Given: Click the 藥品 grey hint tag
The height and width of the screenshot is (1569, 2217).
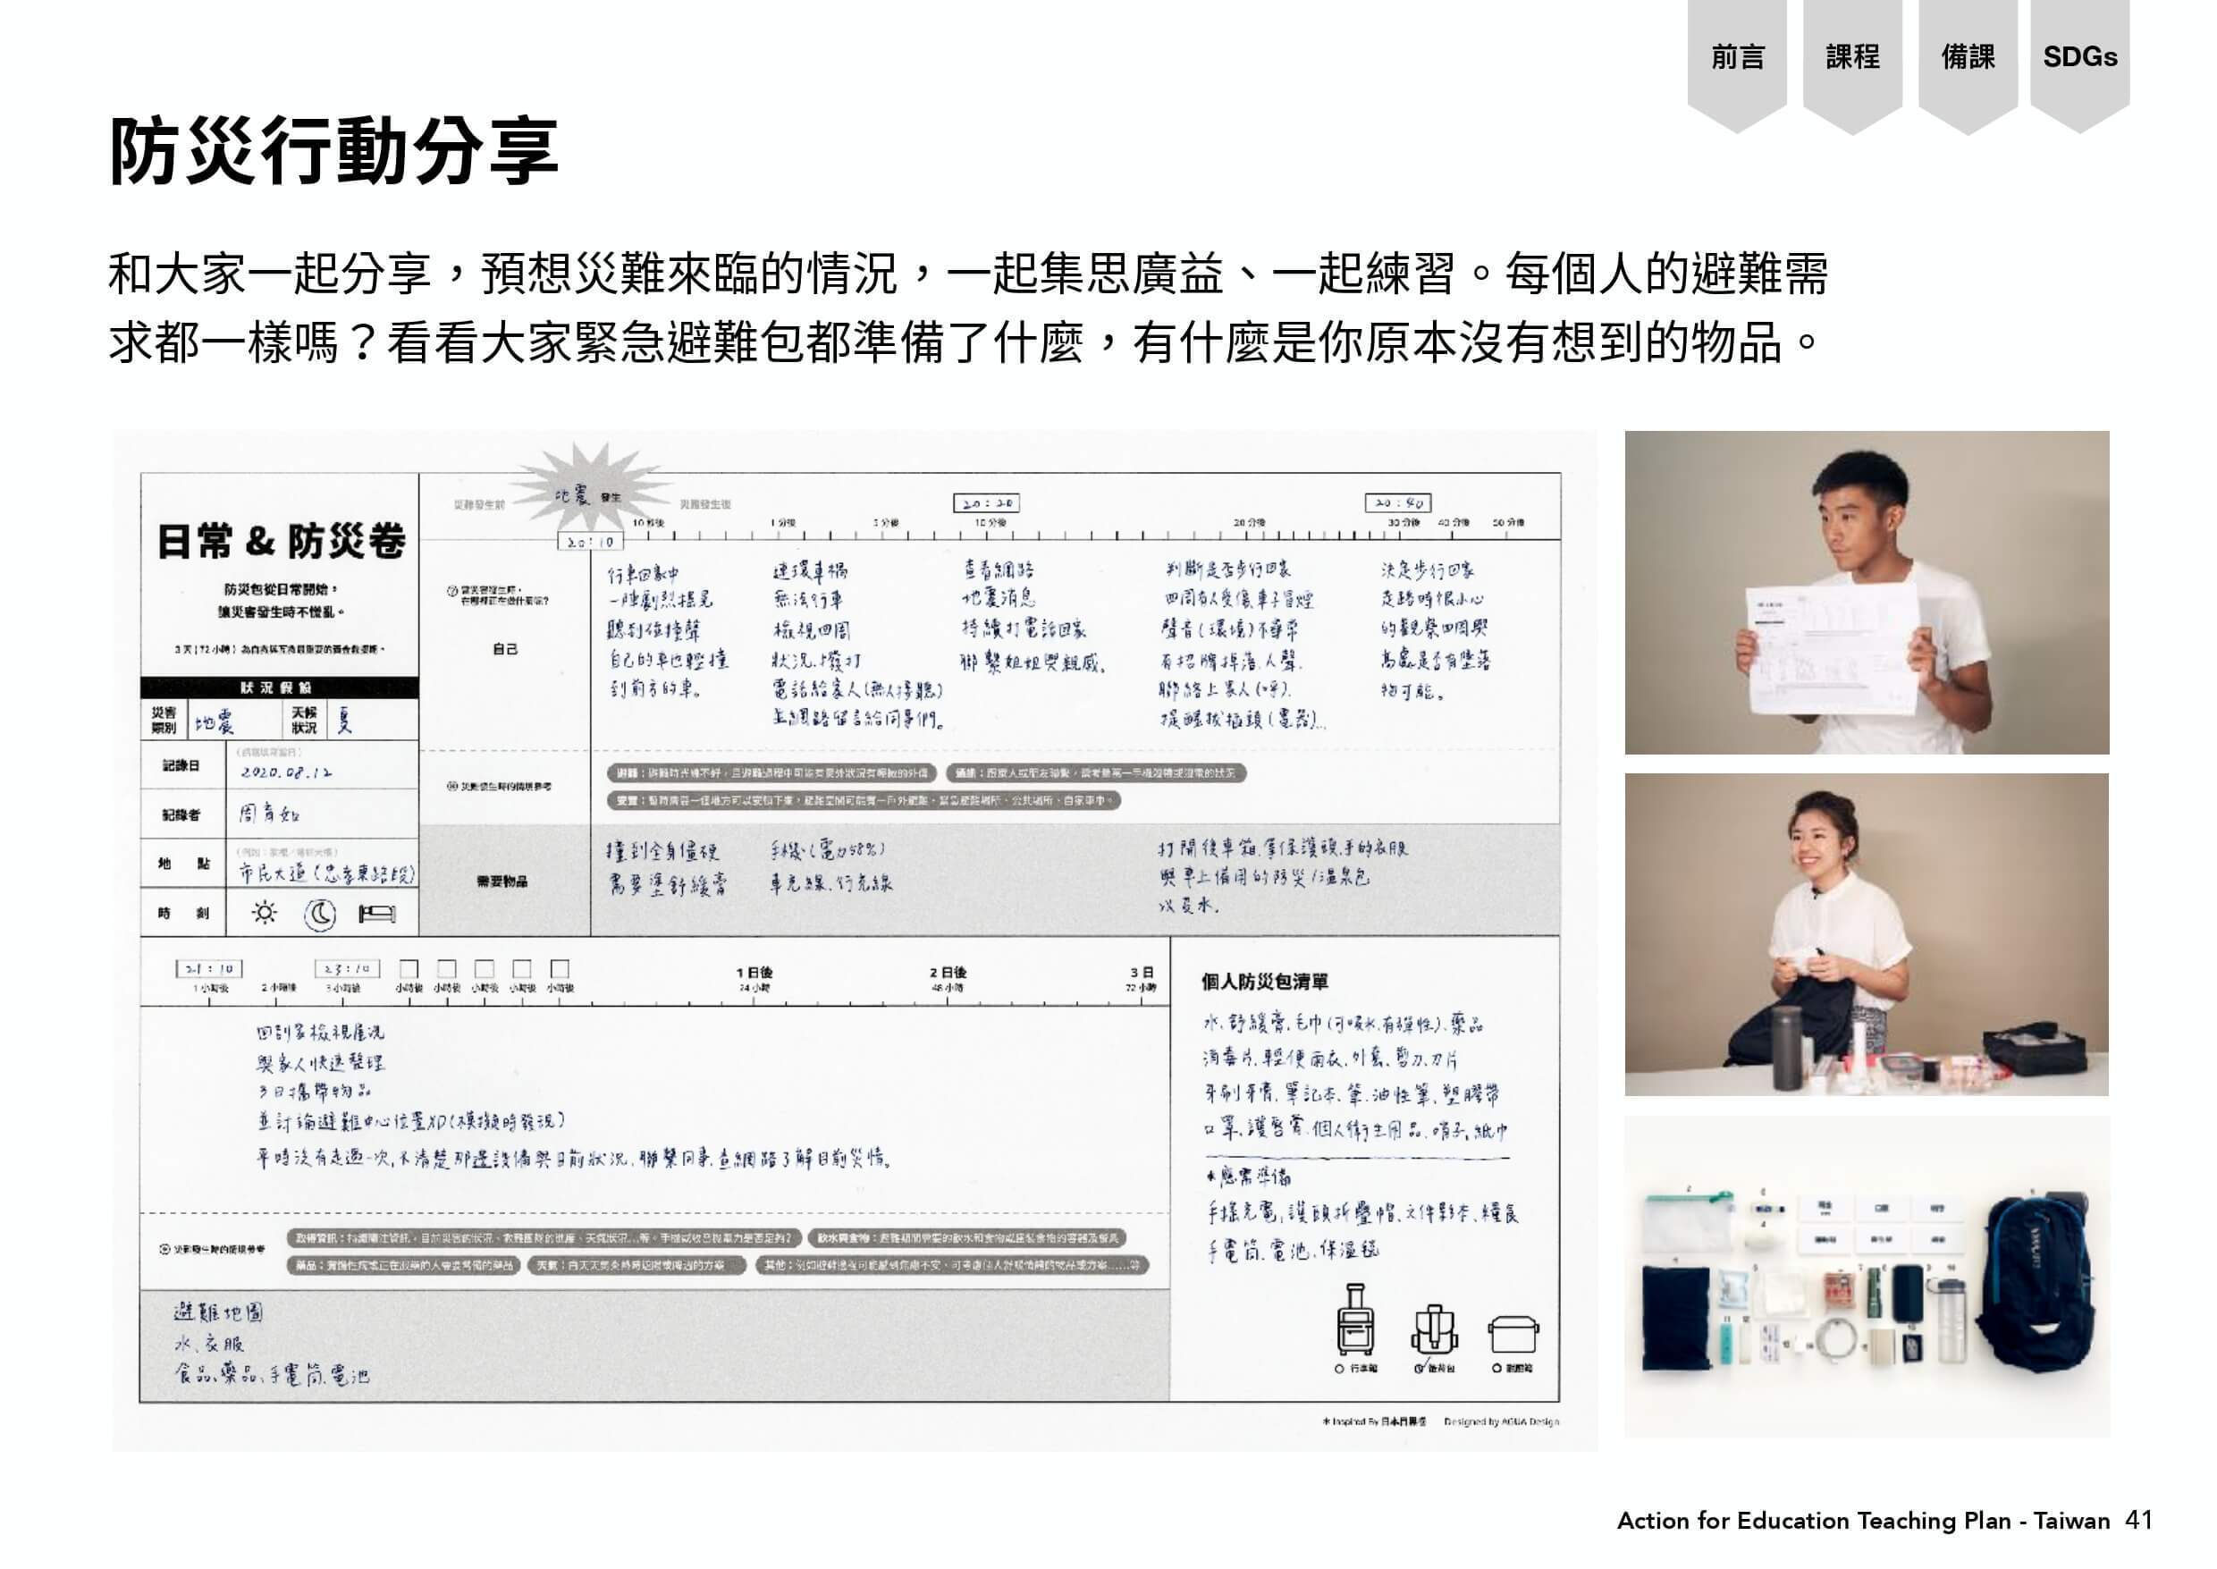Looking at the screenshot, I should click(x=405, y=1266).
